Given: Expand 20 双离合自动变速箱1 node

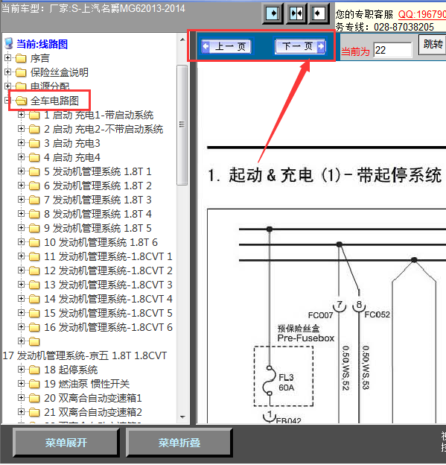Looking at the screenshot, I should pos(21,397).
